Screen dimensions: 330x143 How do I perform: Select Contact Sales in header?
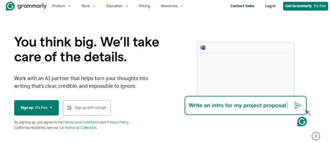pyautogui.click(x=242, y=6)
